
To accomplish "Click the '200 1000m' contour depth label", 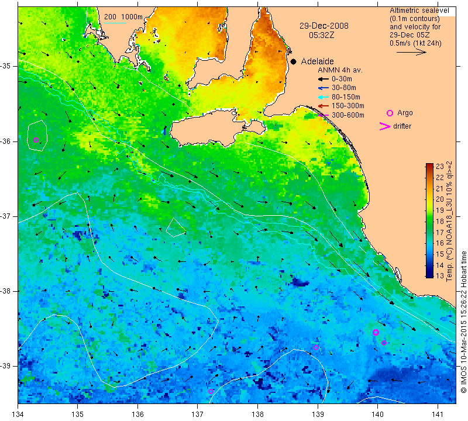I will click(x=123, y=17).
